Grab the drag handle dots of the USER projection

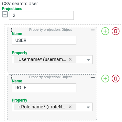(12, 30)
